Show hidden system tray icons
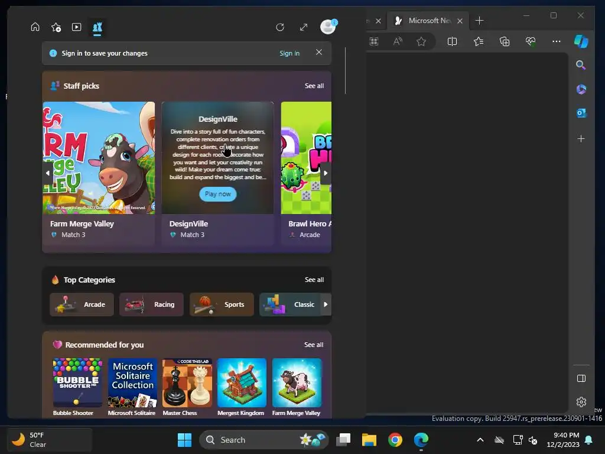605x454 pixels. click(480, 440)
